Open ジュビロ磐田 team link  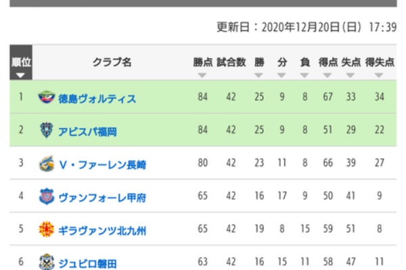point(87,264)
